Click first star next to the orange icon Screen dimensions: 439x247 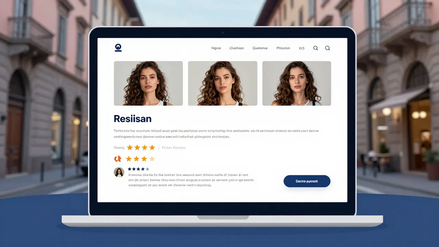(129, 158)
